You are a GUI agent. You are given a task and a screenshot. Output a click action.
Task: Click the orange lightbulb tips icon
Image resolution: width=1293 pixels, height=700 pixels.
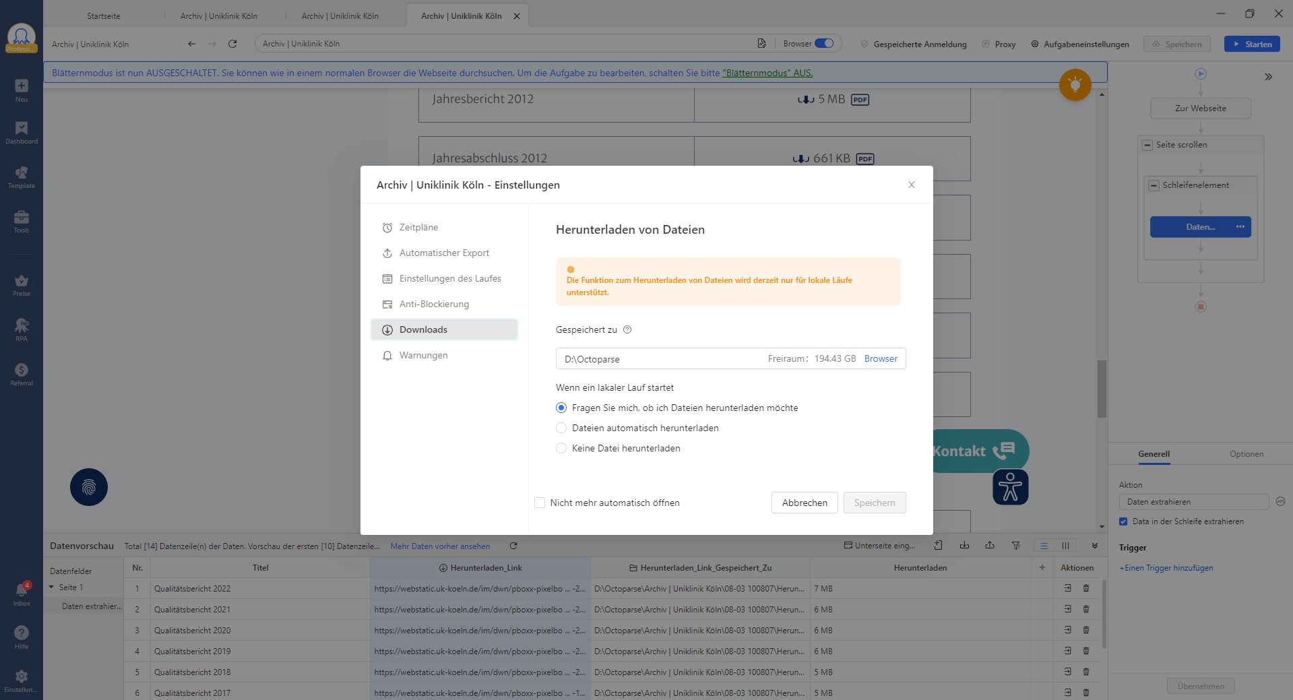coord(1075,85)
